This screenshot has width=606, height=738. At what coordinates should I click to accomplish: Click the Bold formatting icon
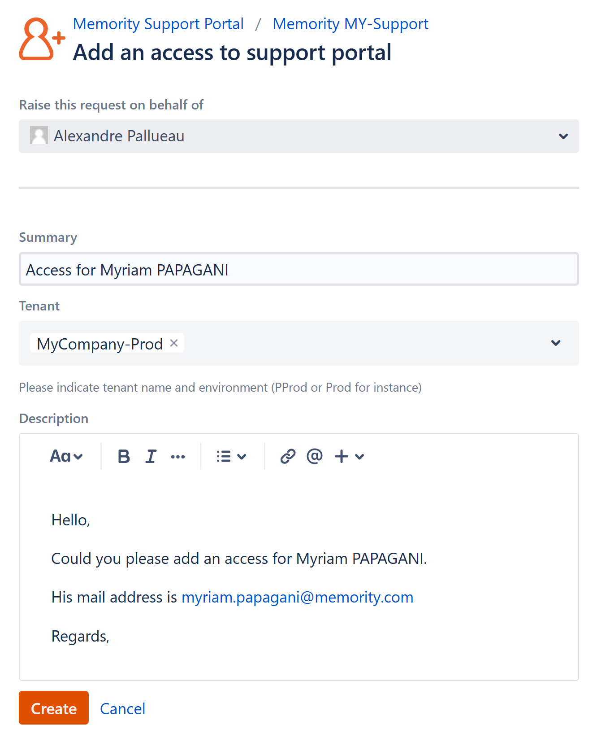(124, 457)
